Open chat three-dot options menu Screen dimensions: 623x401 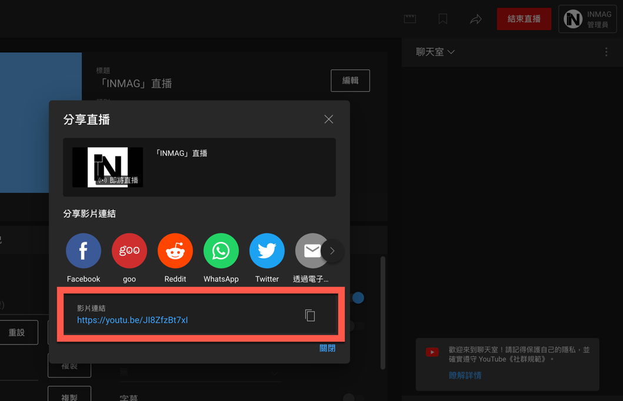607,52
